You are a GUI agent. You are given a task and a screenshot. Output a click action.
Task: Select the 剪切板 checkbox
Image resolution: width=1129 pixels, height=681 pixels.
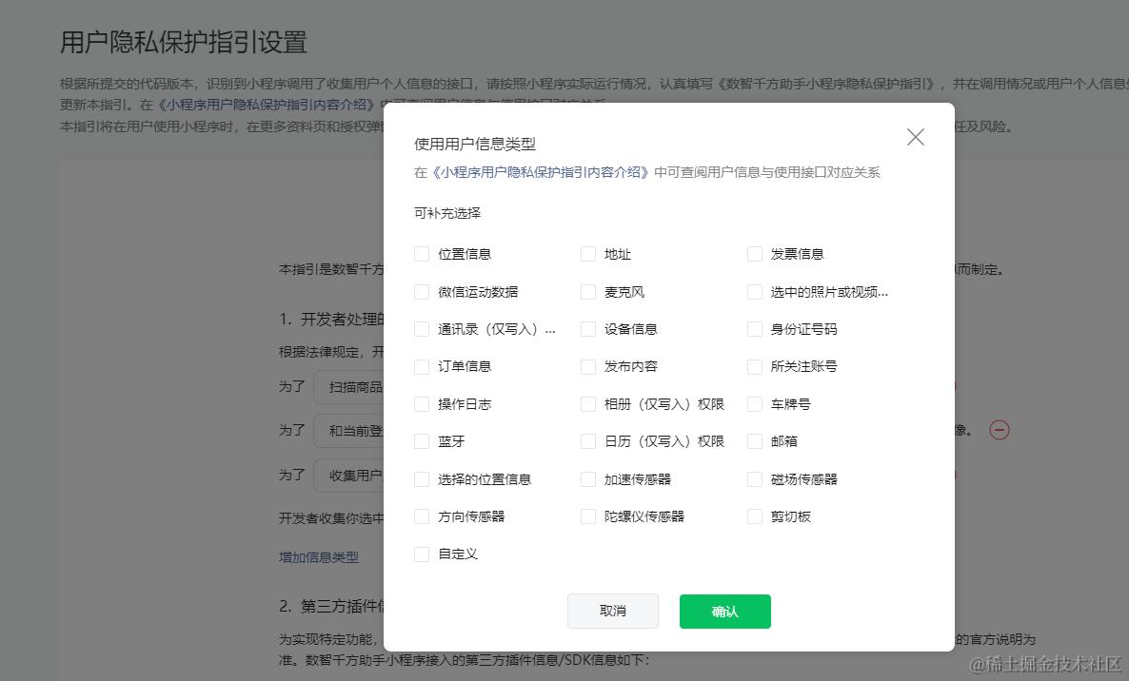click(755, 516)
